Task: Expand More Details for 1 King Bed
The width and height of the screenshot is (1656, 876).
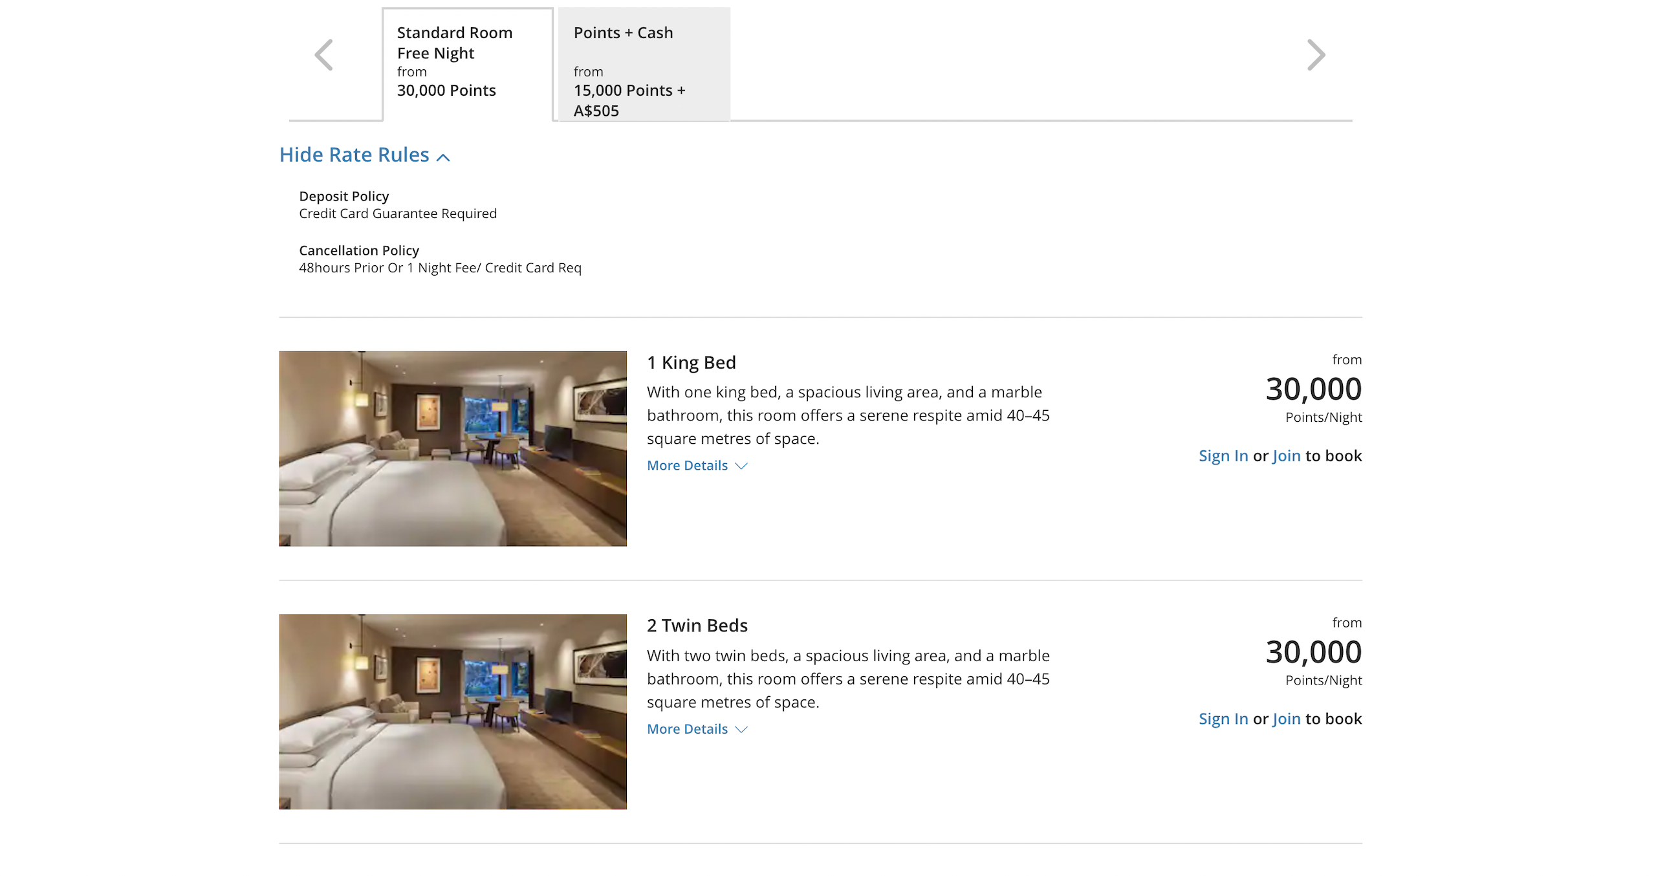Action: pyautogui.click(x=687, y=465)
